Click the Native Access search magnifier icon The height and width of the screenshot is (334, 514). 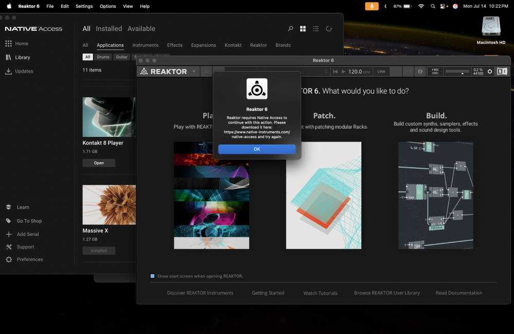[290, 29]
